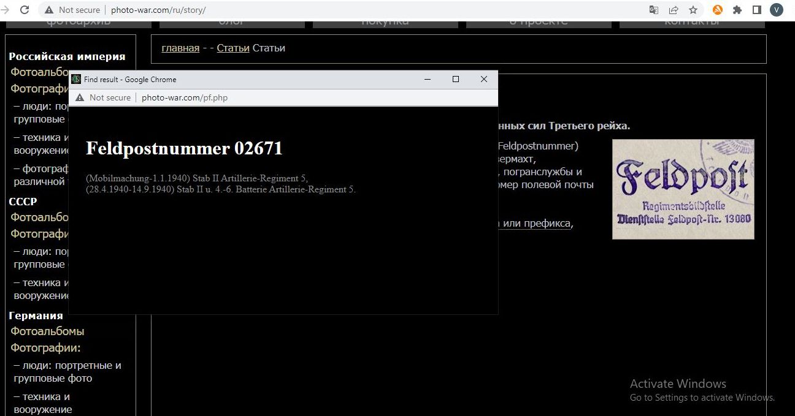Screen dimensions: 795x416
Task: Reload the page with the refresh icon
Action: (25, 10)
